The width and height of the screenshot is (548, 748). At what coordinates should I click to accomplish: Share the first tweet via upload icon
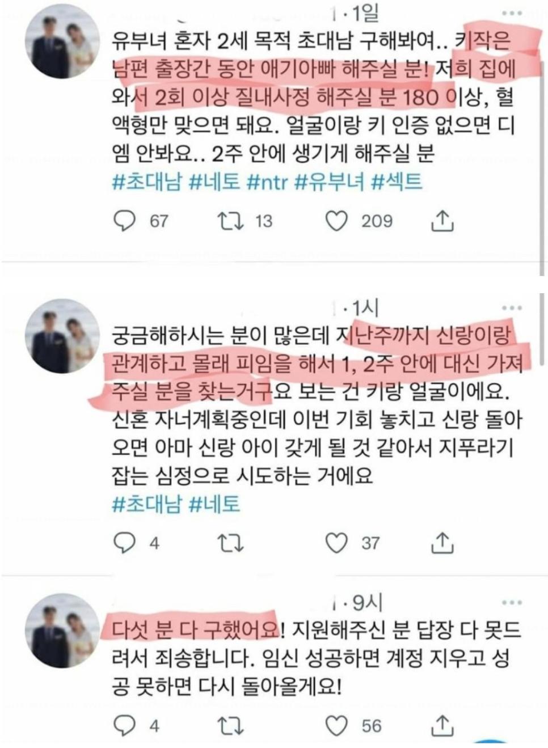click(x=442, y=221)
